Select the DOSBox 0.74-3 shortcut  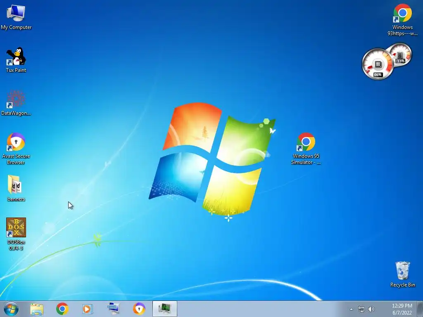[x=16, y=234]
